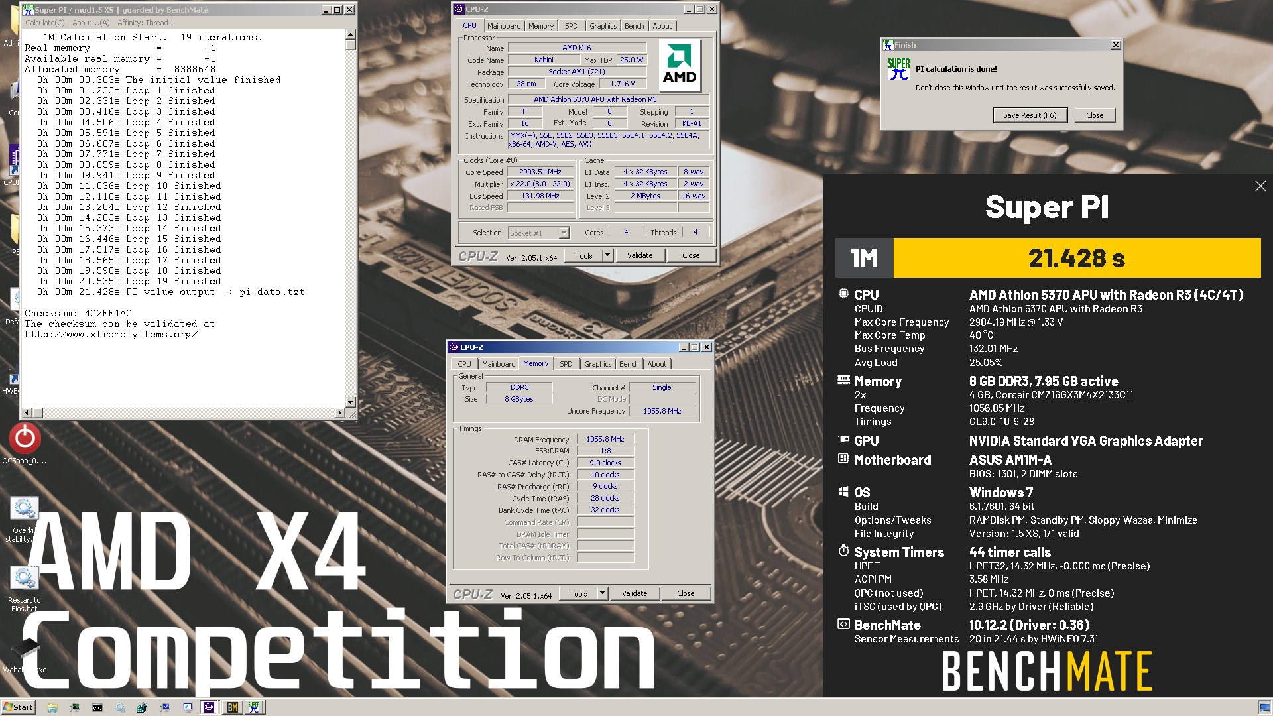Click Tools button in lower CPU-Z
The height and width of the screenshot is (716, 1273).
578,593
